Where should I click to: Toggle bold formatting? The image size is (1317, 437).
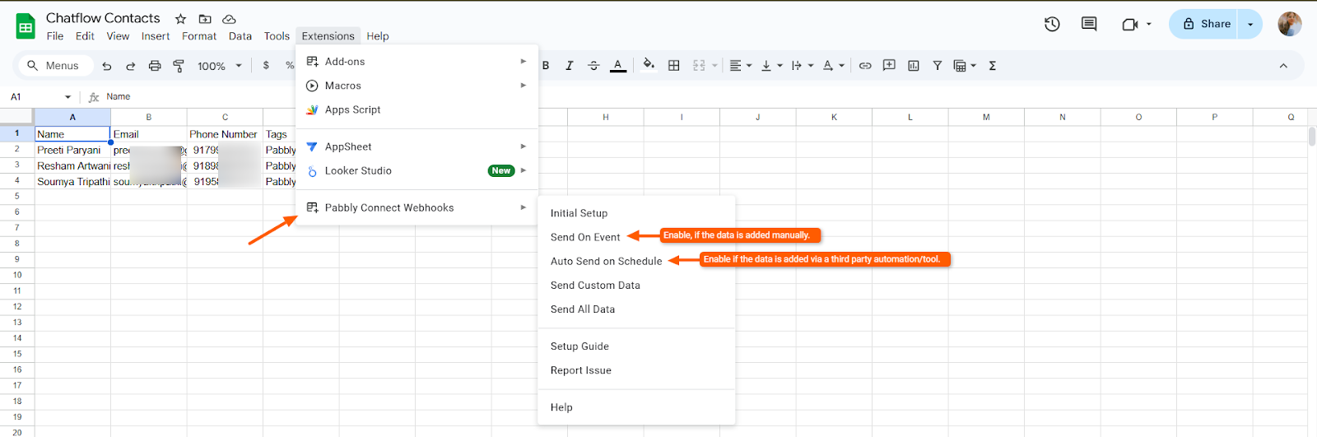point(546,66)
